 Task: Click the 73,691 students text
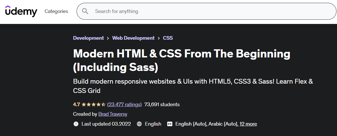pos(162,104)
